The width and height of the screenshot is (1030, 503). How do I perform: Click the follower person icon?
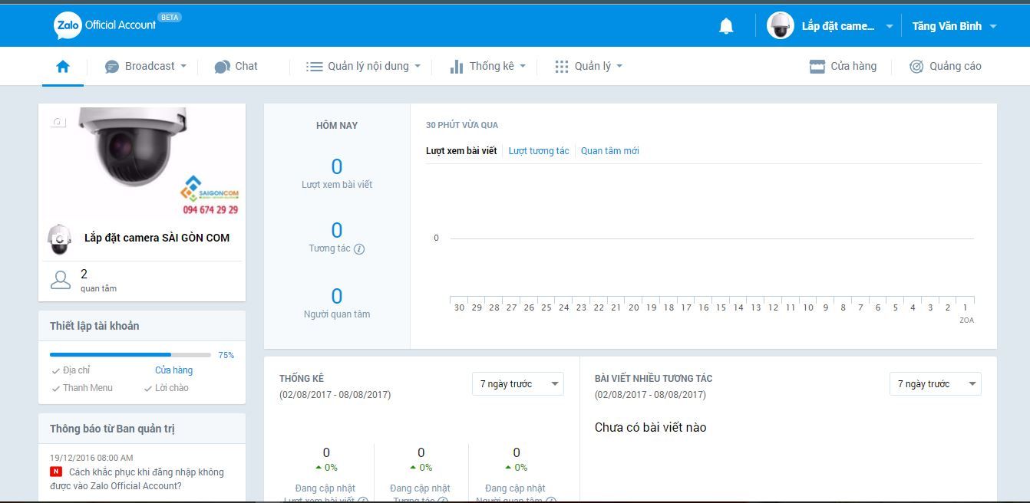pos(61,280)
